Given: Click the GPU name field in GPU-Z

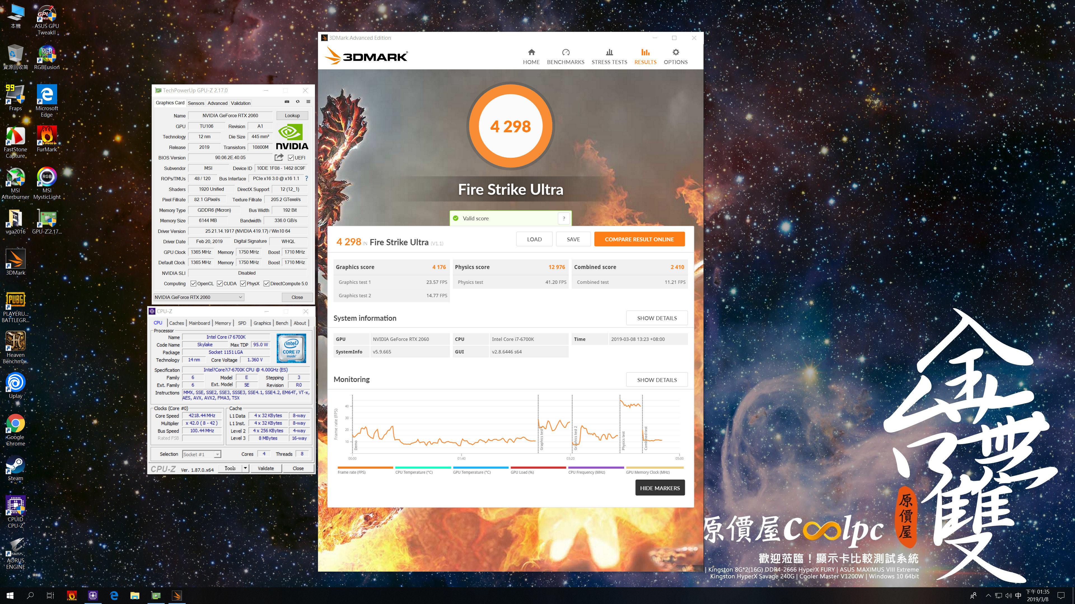Looking at the screenshot, I should coord(230,115).
